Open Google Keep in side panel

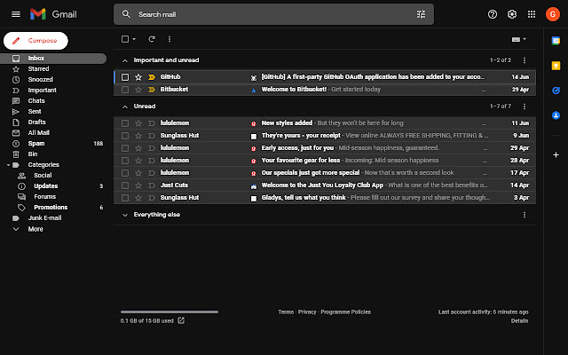tap(556, 65)
